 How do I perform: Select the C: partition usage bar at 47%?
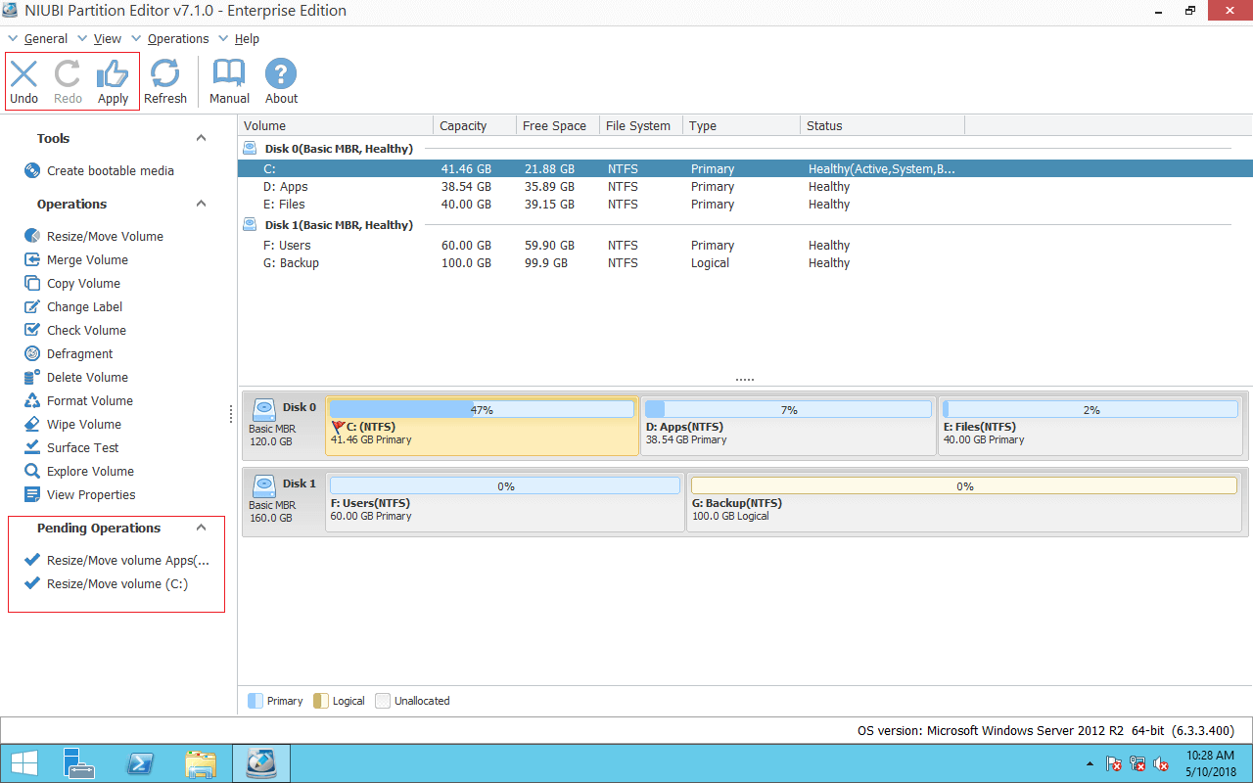tap(482, 410)
